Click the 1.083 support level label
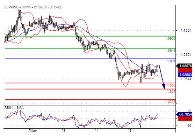 (171, 85)
